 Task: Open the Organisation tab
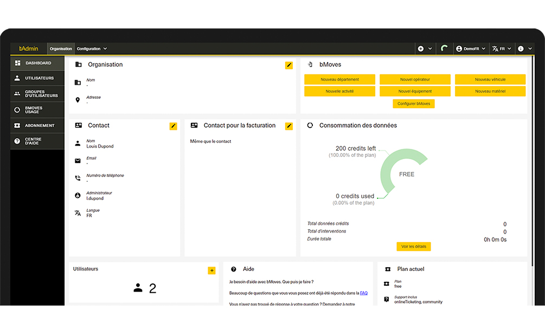pyautogui.click(x=61, y=49)
